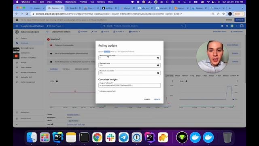Open Storage in the sidebar
Image resolution: width=259 pixels, height=146 pixels.
pos(23,62)
